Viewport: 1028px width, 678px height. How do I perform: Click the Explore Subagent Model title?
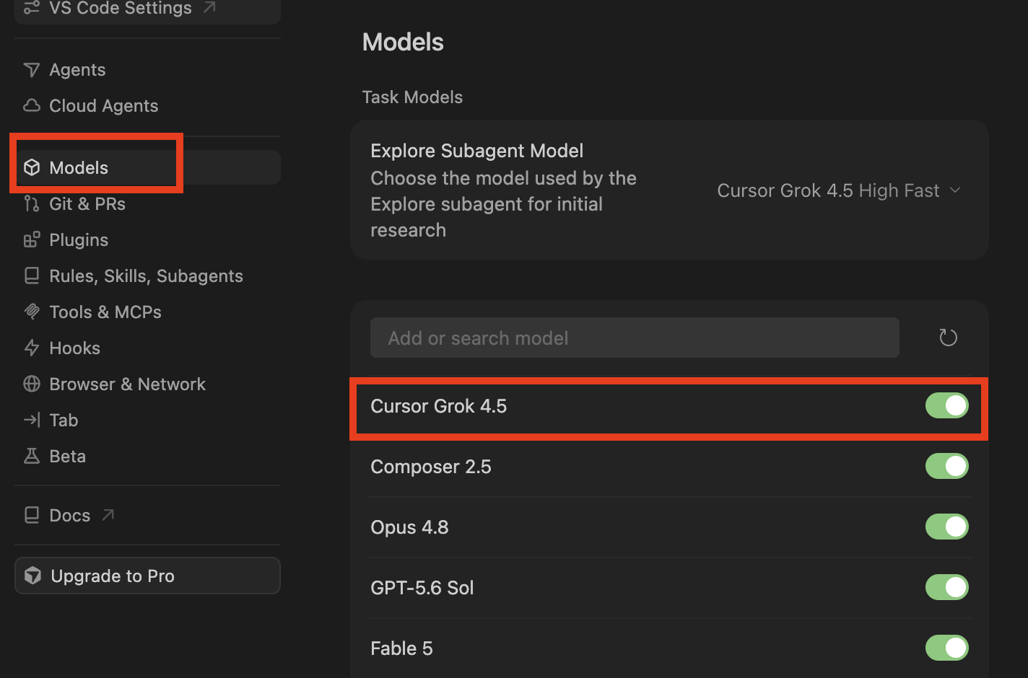tap(477, 151)
